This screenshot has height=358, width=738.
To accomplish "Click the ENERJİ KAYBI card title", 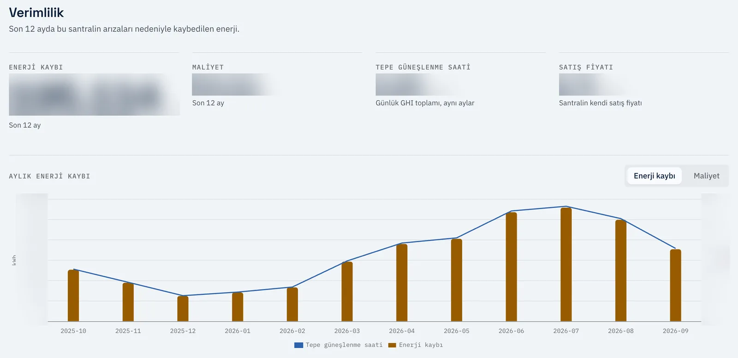I will click(x=36, y=67).
